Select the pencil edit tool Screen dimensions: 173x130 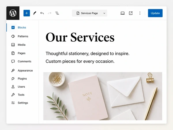click(35, 13)
